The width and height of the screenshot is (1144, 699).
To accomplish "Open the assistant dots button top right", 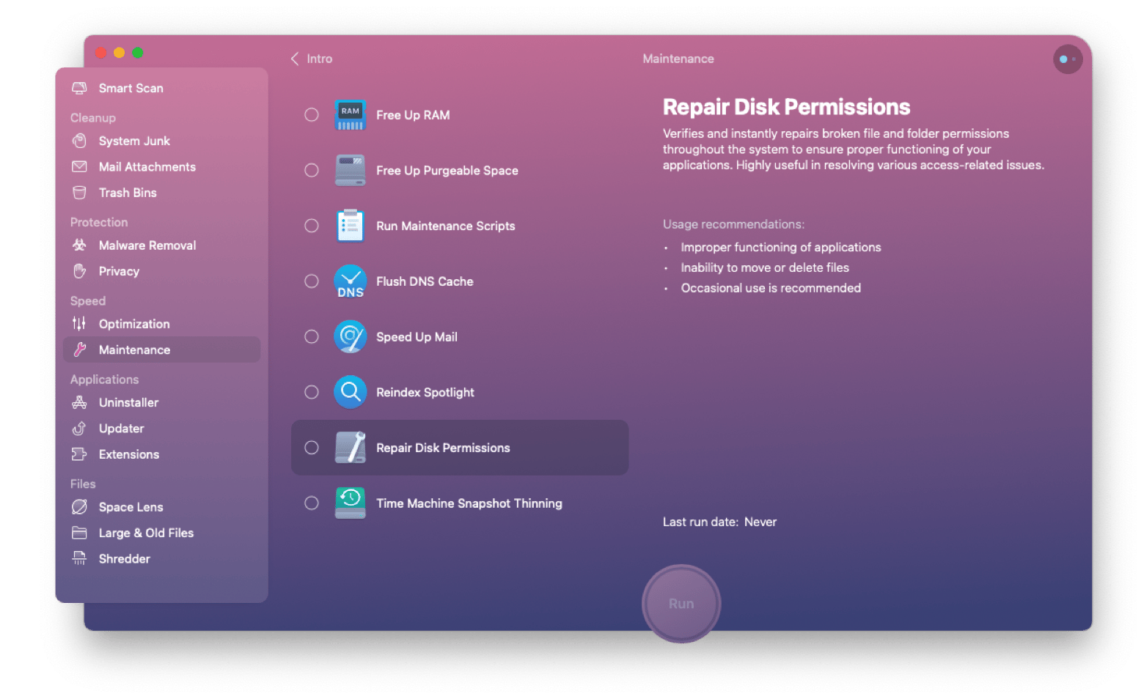I will [1068, 59].
